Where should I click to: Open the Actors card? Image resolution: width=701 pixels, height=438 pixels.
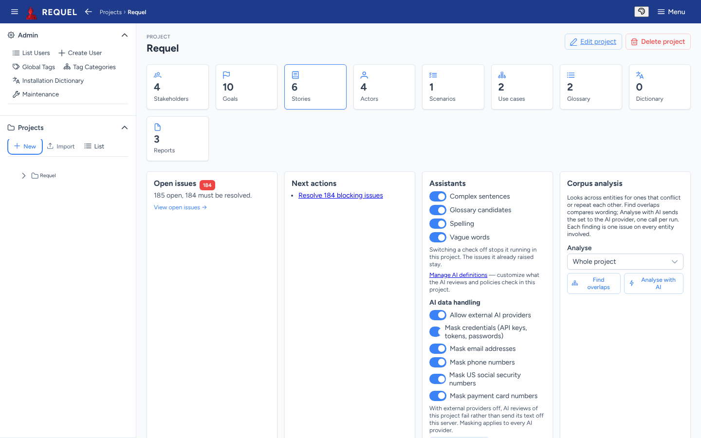[384, 87]
